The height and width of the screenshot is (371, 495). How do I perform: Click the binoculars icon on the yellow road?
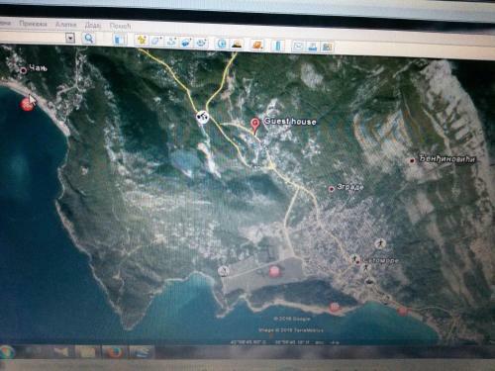tap(203, 117)
